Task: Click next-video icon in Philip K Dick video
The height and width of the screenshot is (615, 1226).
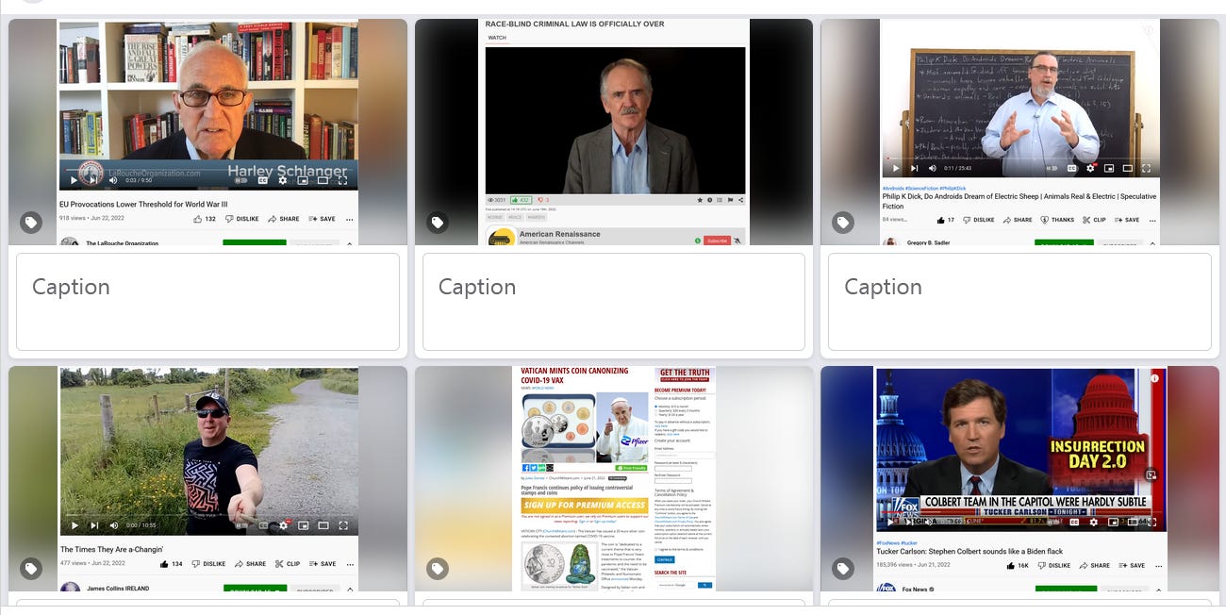Action: tap(914, 168)
